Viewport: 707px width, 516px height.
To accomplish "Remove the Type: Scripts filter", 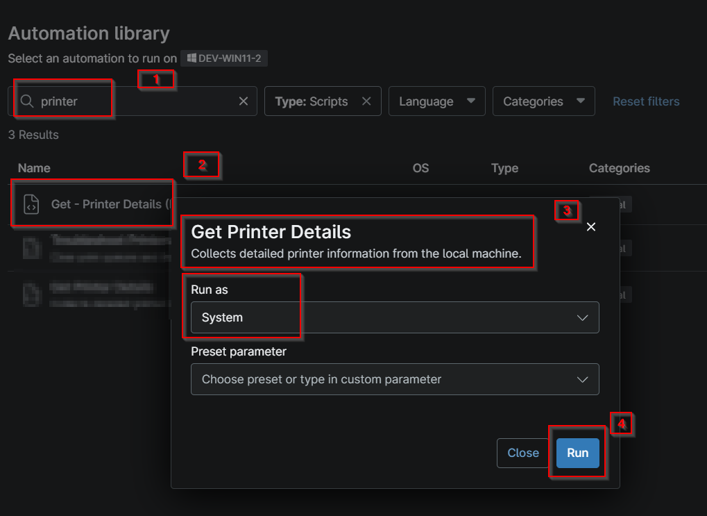I will tap(366, 101).
